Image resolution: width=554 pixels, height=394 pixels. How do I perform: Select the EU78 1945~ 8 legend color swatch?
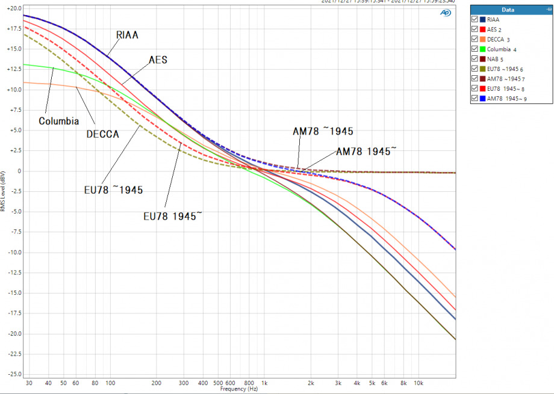pyautogui.click(x=482, y=88)
